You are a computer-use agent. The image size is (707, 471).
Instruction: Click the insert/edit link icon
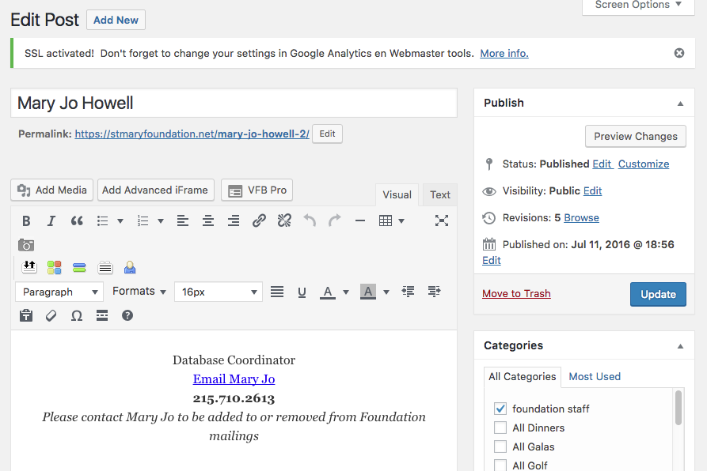pos(259,221)
